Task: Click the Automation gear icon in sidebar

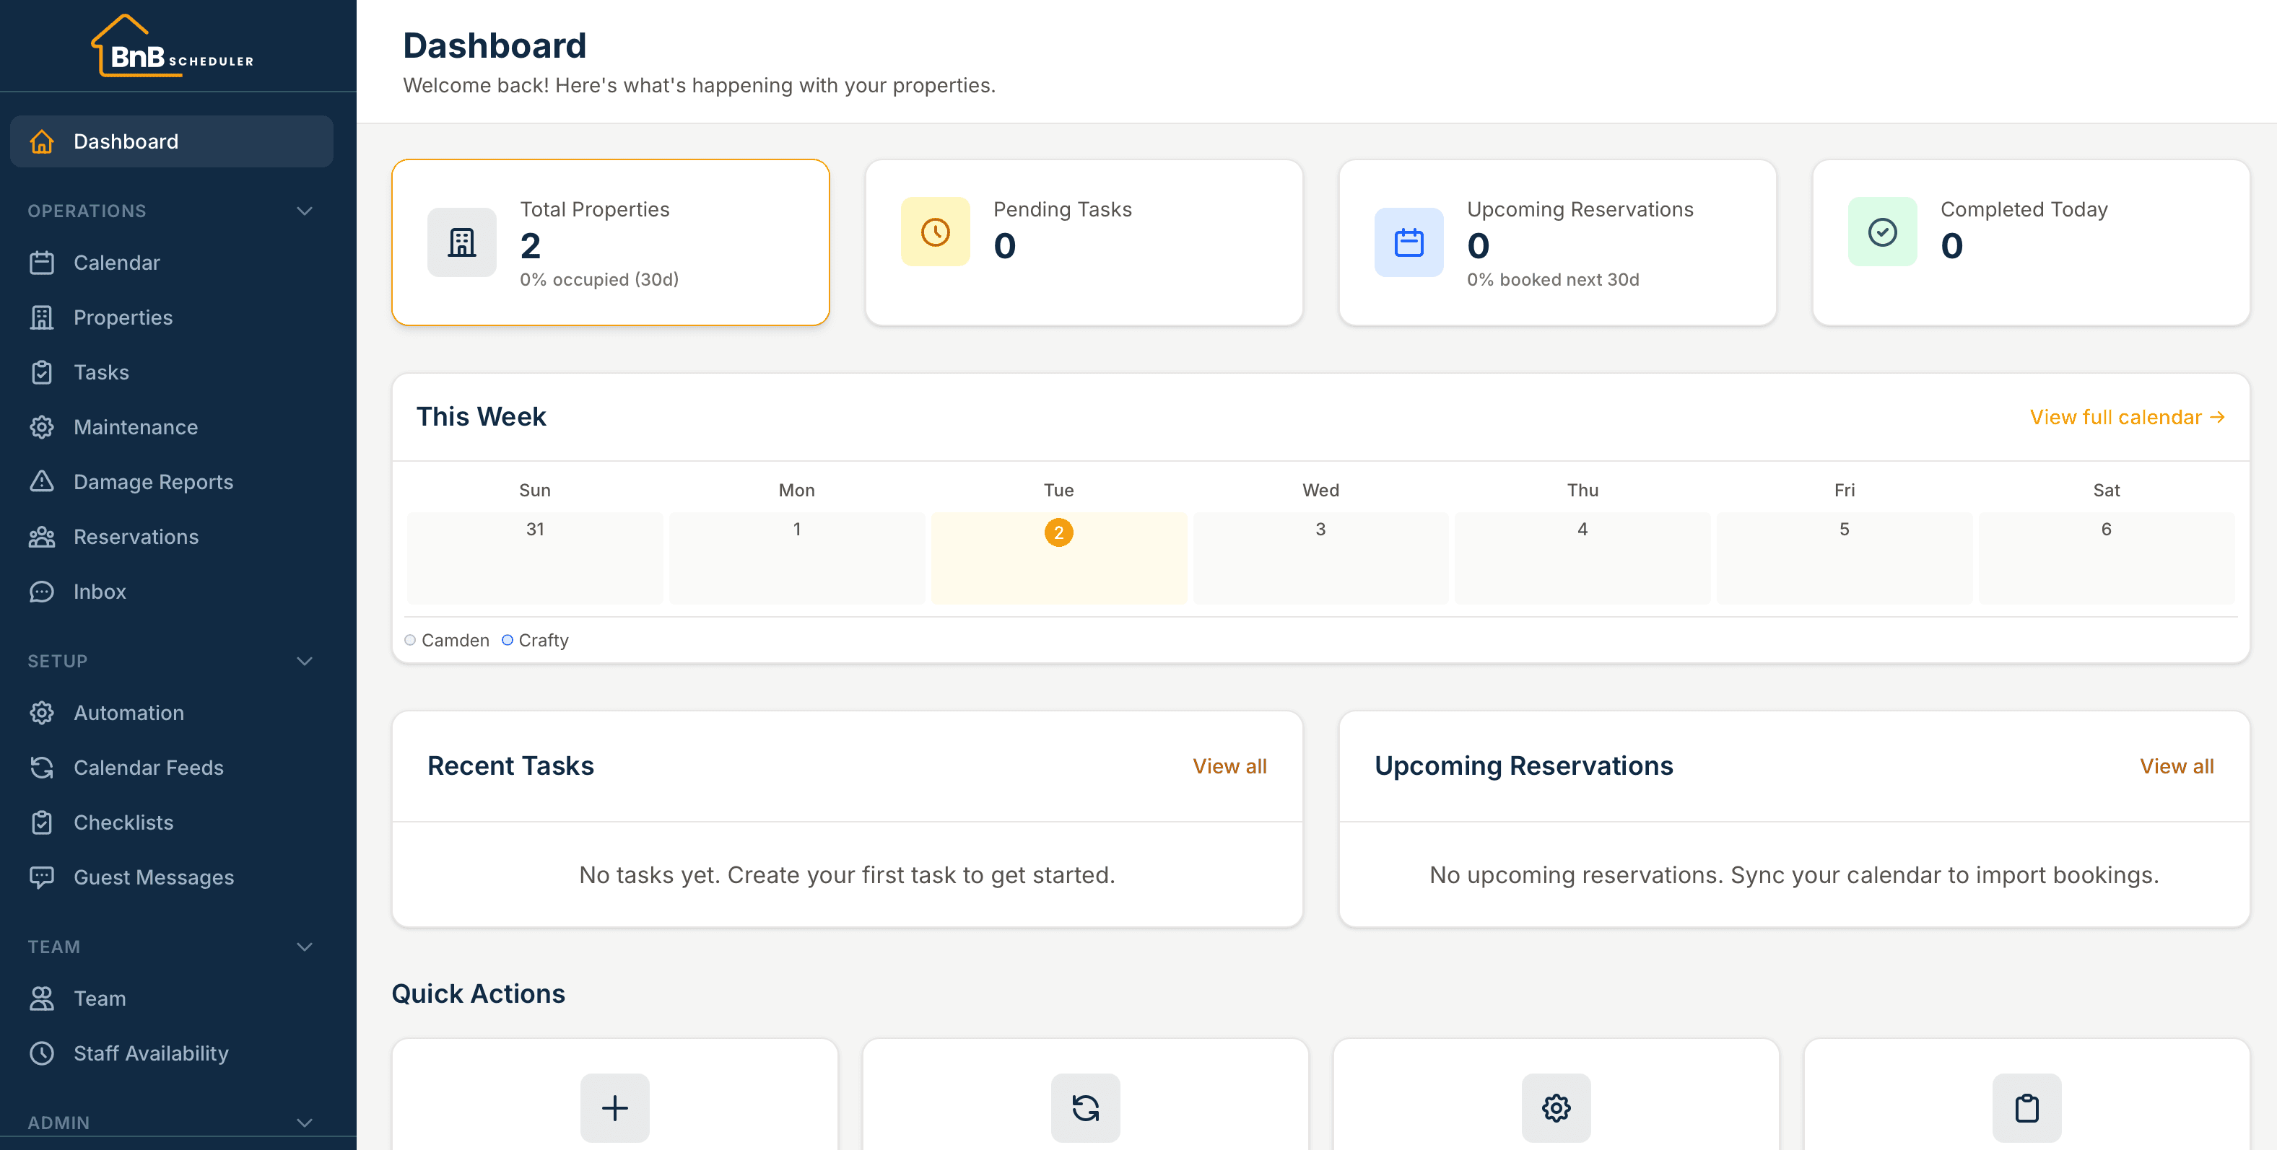Action: coord(42,713)
